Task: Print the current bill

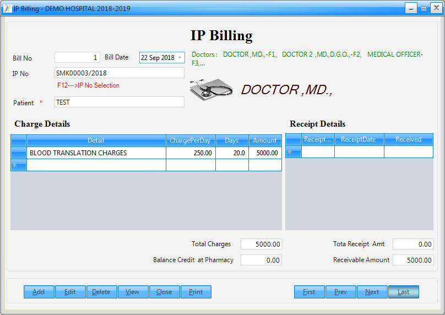Action: (x=196, y=292)
